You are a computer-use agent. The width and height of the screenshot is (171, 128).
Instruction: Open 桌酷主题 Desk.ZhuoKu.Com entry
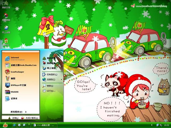tap(21, 65)
